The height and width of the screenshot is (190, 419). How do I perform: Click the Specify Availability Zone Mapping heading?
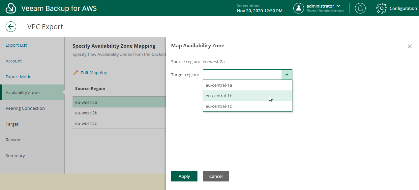(114, 46)
